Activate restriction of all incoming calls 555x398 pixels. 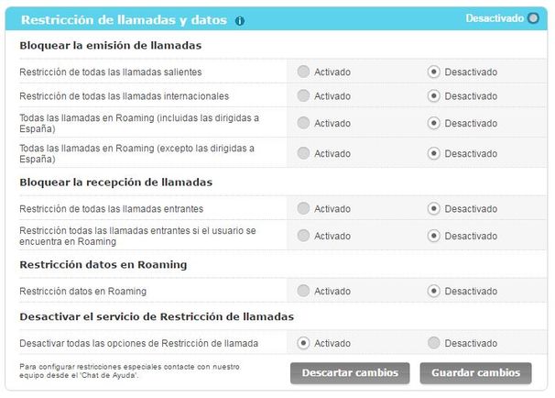(x=303, y=209)
